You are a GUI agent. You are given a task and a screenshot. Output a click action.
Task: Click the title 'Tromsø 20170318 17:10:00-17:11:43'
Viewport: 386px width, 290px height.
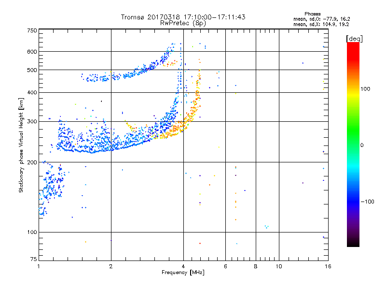coord(183,17)
